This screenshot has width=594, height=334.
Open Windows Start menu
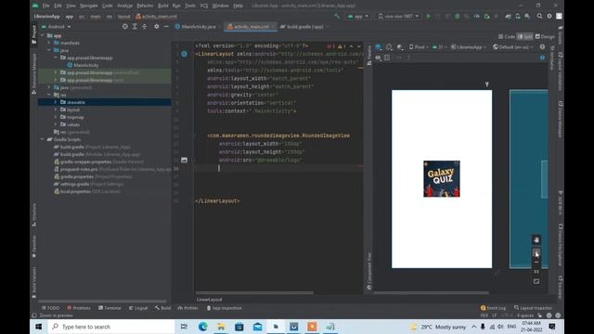(x=39, y=327)
